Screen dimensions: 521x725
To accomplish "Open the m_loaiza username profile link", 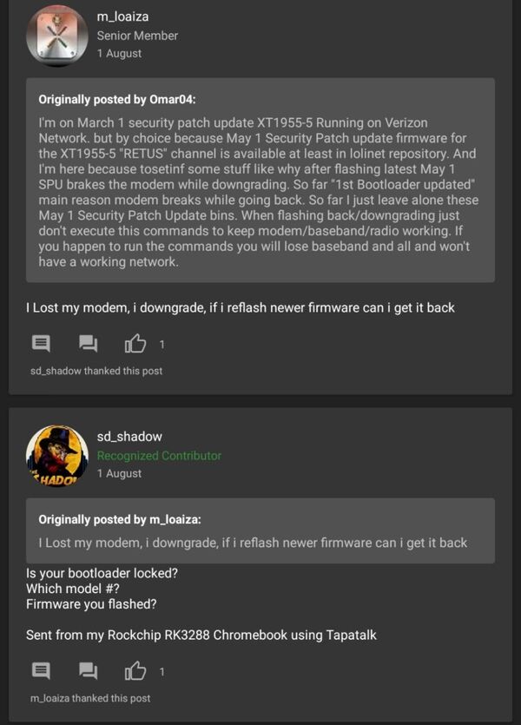I will tap(122, 16).
